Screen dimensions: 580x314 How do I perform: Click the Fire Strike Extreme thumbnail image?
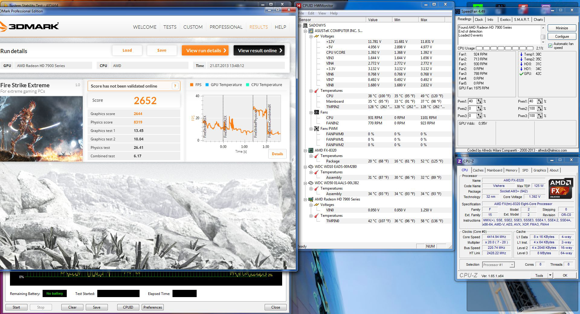point(41,129)
